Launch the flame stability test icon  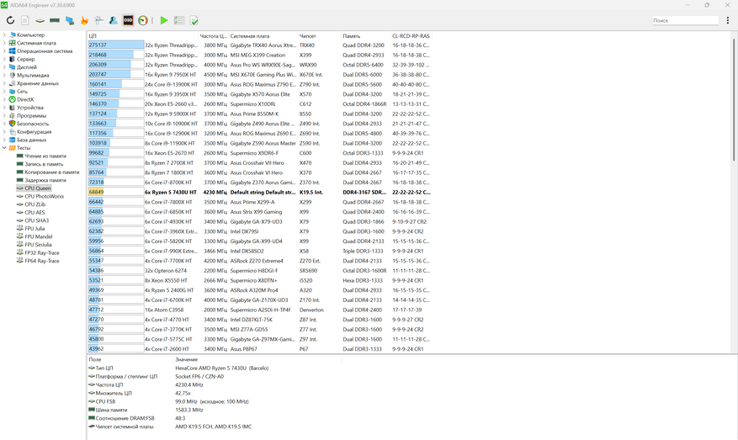coord(84,20)
